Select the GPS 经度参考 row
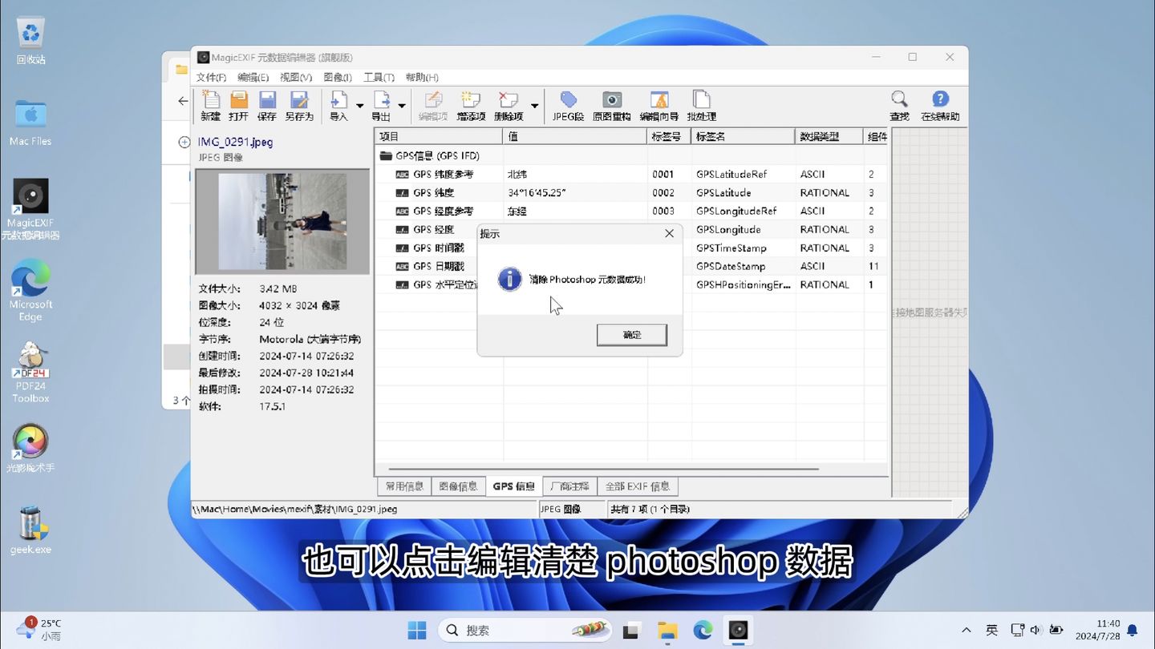This screenshot has height=649, width=1155. coord(631,211)
